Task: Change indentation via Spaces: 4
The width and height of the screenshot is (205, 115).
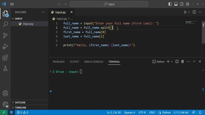Action: pos(129,112)
